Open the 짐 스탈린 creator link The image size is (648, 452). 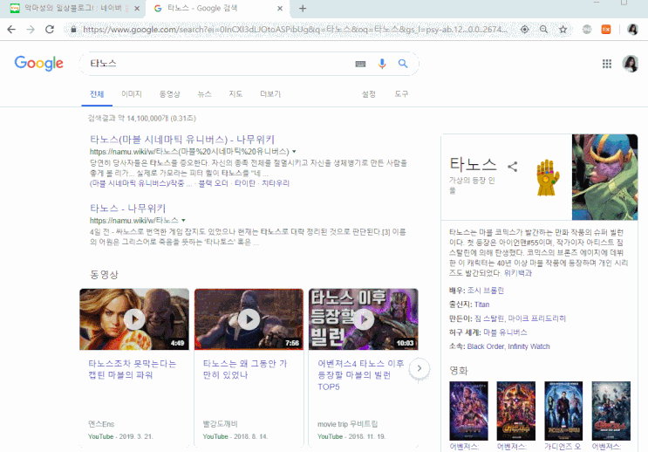(489, 318)
